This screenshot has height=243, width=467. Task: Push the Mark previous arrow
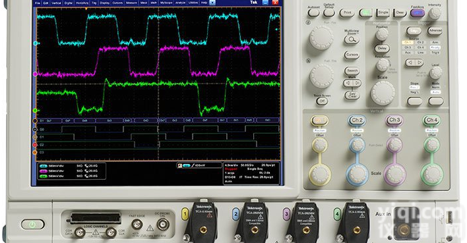348,83
